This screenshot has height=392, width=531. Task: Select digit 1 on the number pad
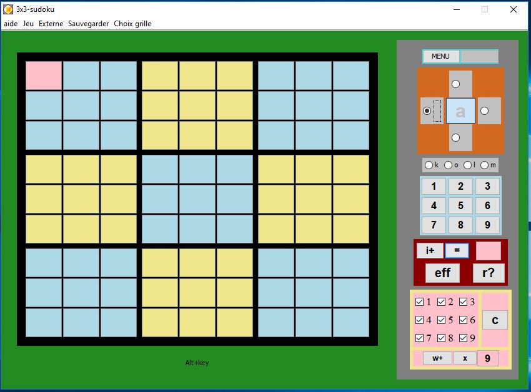(x=434, y=185)
